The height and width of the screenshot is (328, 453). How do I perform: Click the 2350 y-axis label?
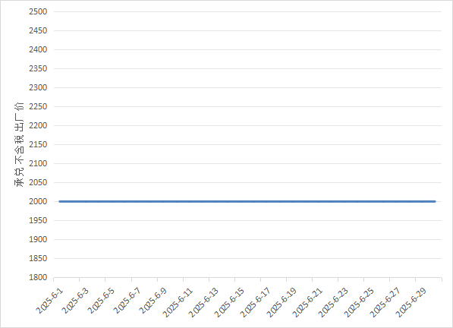(x=38, y=69)
